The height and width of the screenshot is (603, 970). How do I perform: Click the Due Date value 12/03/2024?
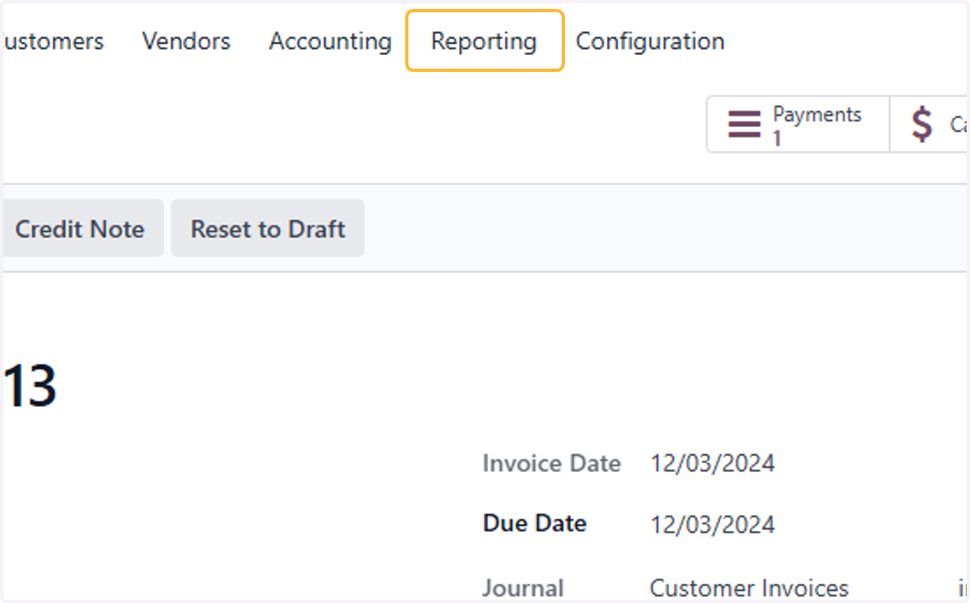712,525
